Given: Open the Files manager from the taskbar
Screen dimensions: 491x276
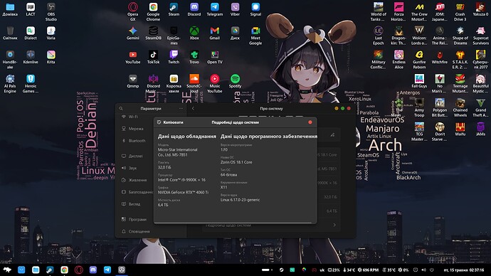Looking at the screenshot, I should pyautogui.click(x=36, y=270).
